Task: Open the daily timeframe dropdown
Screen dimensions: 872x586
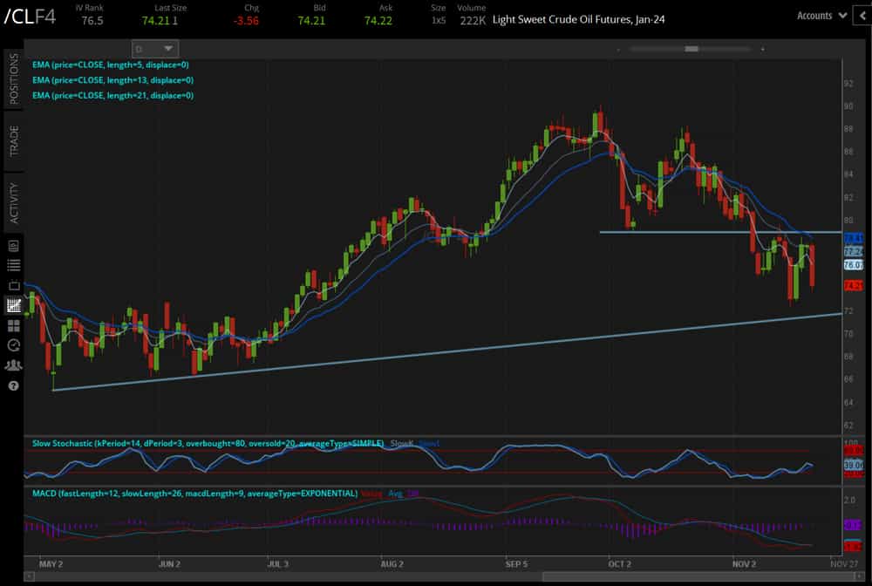Action: (x=154, y=48)
